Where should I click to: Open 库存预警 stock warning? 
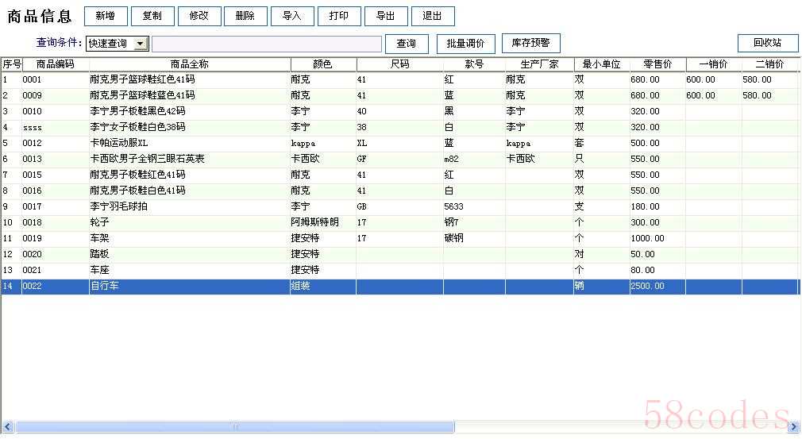(x=530, y=43)
